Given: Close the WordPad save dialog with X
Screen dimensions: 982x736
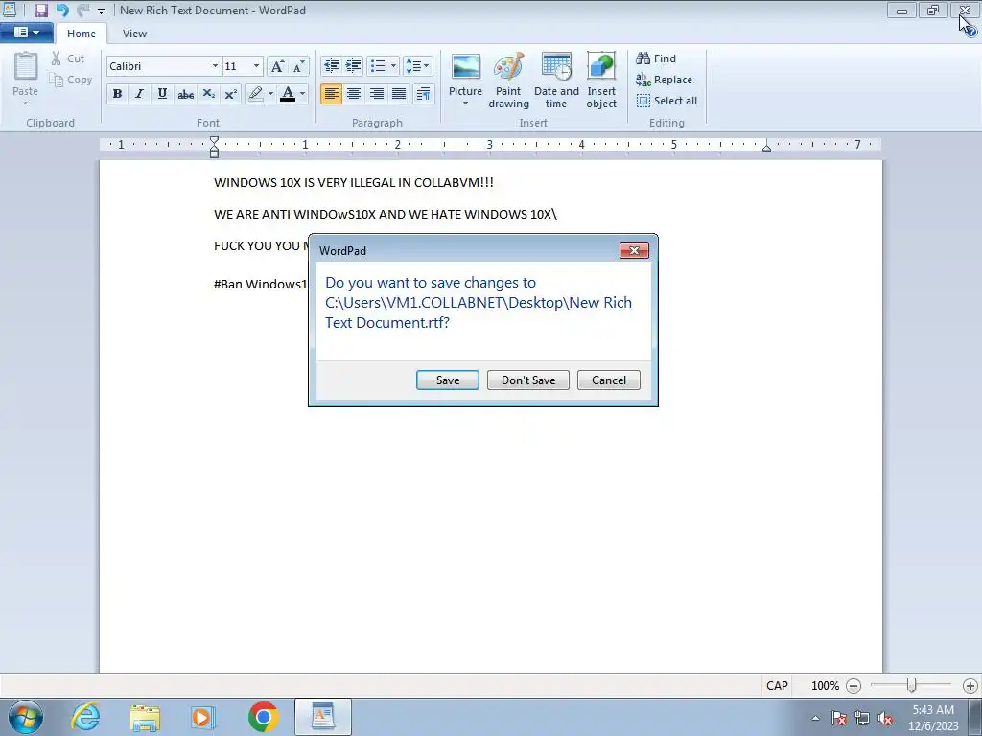Looking at the screenshot, I should coord(634,250).
